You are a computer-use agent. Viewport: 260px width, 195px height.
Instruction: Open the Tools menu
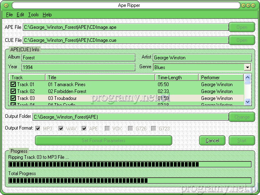click(x=33, y=15)
